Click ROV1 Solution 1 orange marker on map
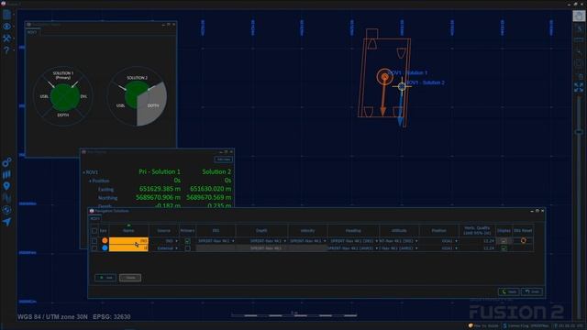This screenshot has height=330, width=587. [384, 77]
